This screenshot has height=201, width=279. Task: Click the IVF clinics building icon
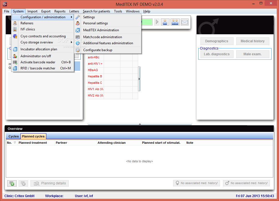(x=15, y=29)
